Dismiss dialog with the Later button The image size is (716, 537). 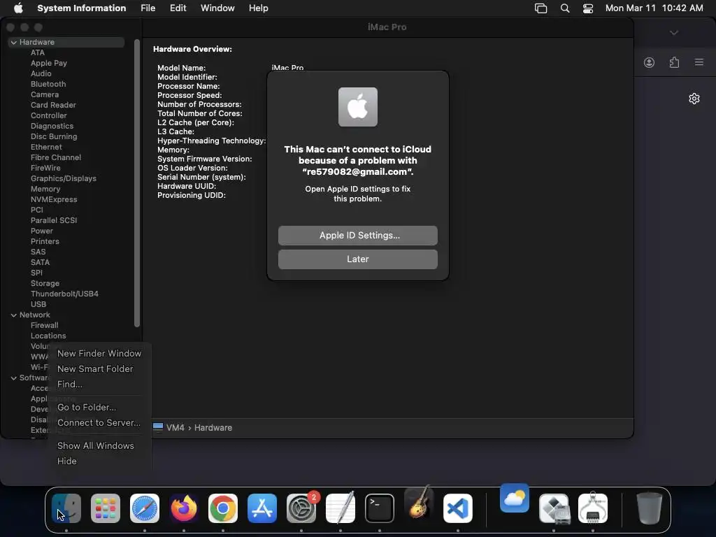[358, 259]
